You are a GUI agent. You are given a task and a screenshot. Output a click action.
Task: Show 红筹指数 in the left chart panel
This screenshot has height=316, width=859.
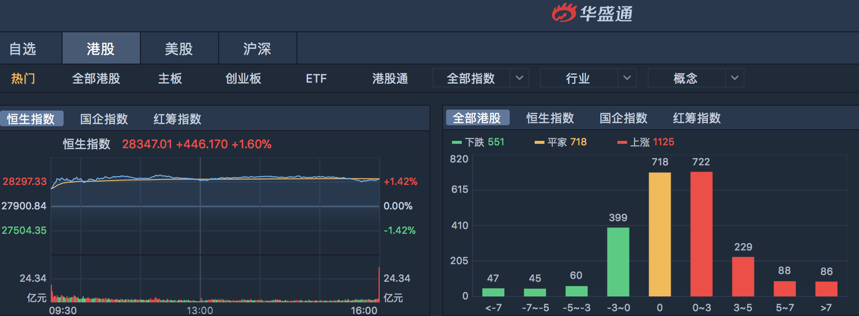(177, 119)
